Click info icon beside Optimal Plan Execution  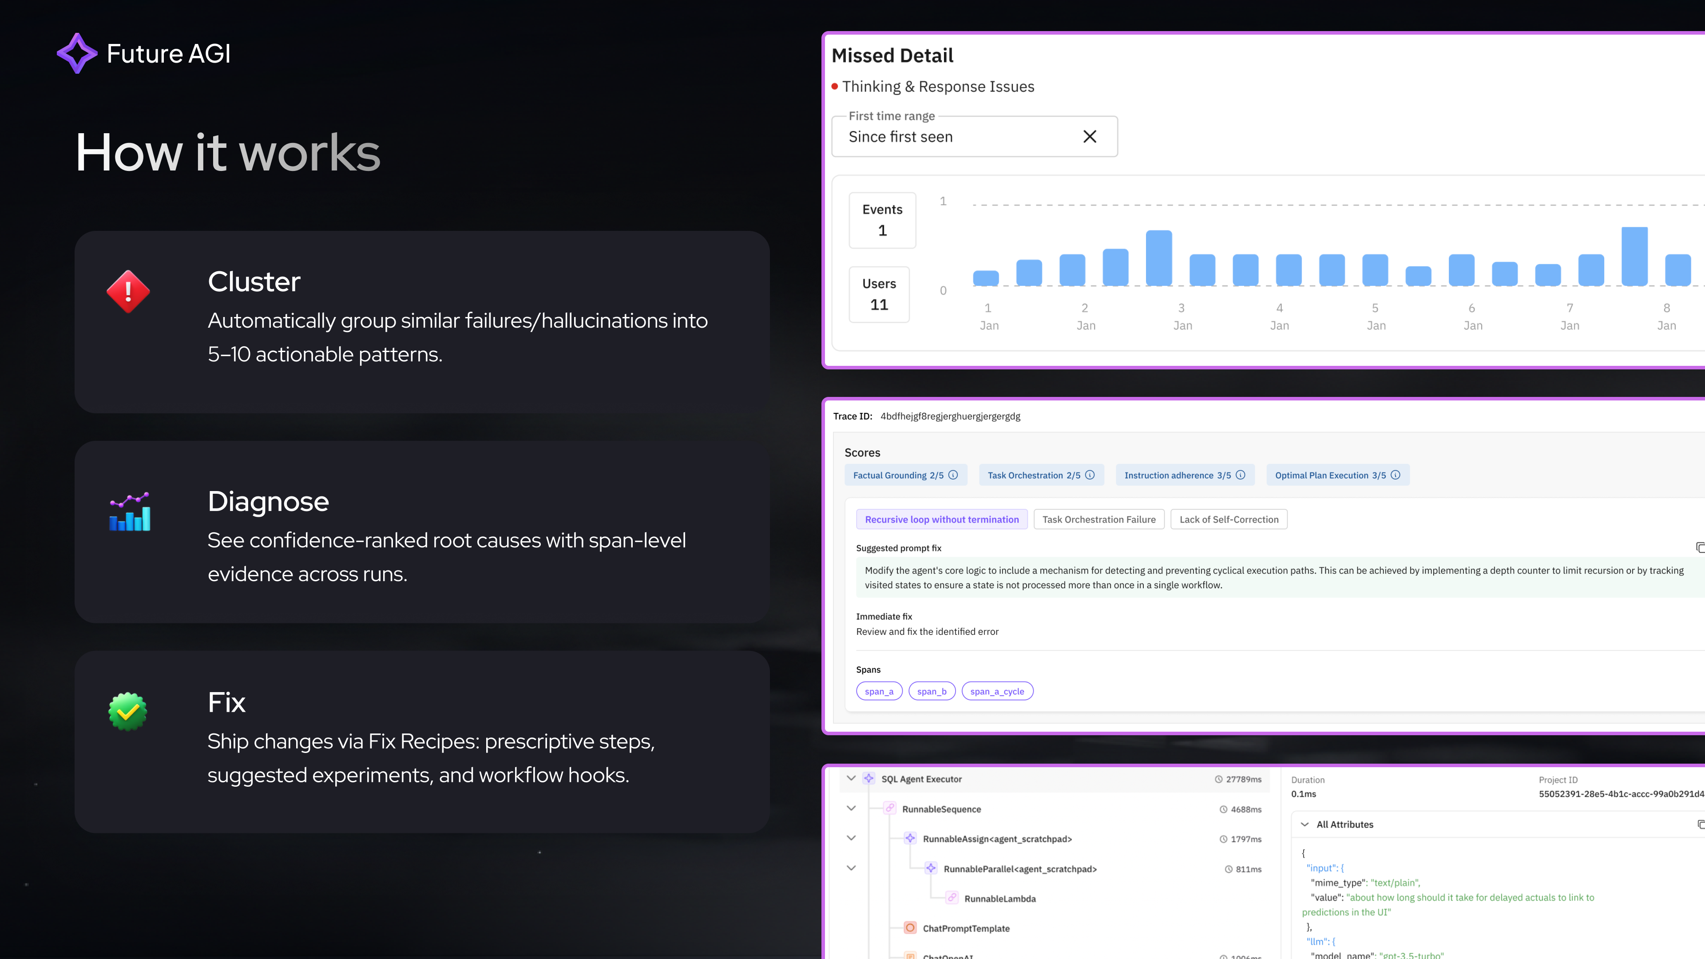pos(1395,475)
